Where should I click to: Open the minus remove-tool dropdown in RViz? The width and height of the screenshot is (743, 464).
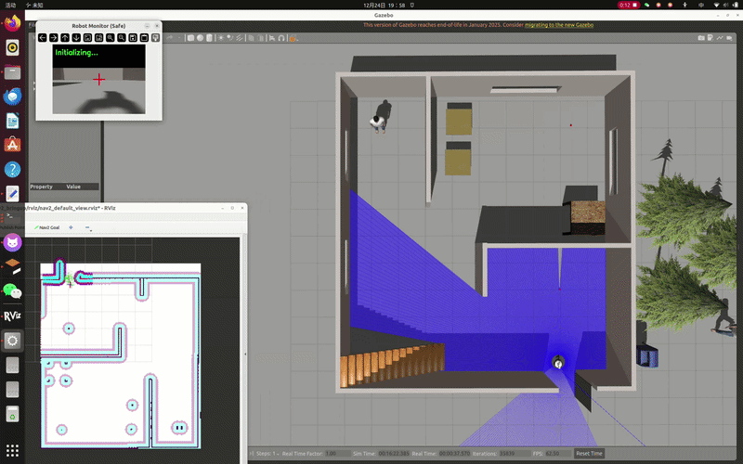[88, 227]
